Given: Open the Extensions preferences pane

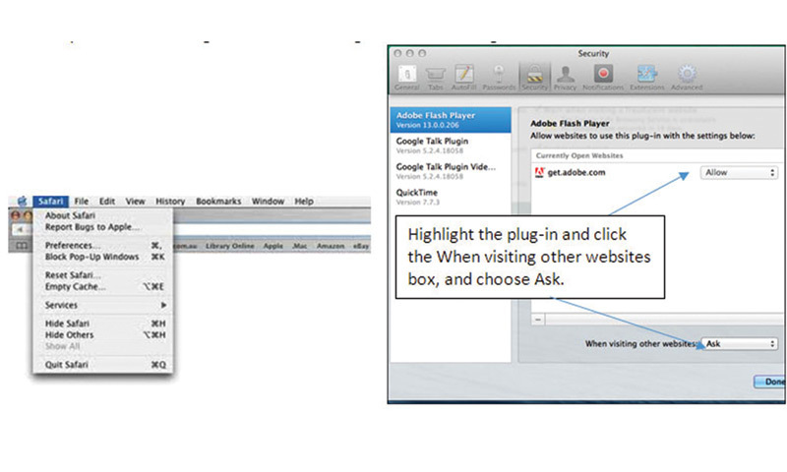Looking at the screenshot, I should 646,77.
